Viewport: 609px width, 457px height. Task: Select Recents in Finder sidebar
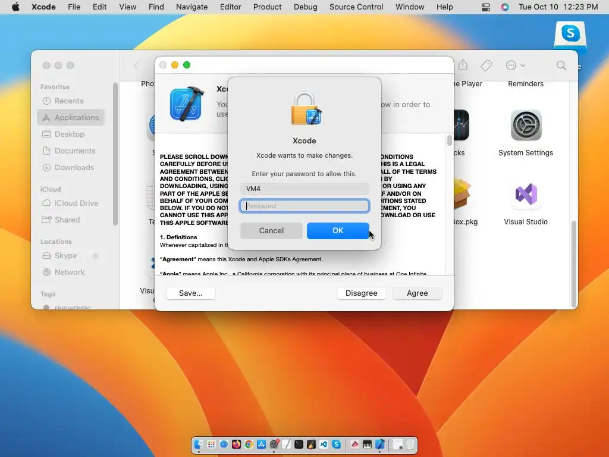[x=71, y=101]
